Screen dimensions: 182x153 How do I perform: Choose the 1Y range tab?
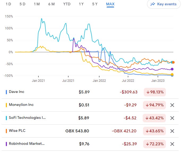coord(81,4)
